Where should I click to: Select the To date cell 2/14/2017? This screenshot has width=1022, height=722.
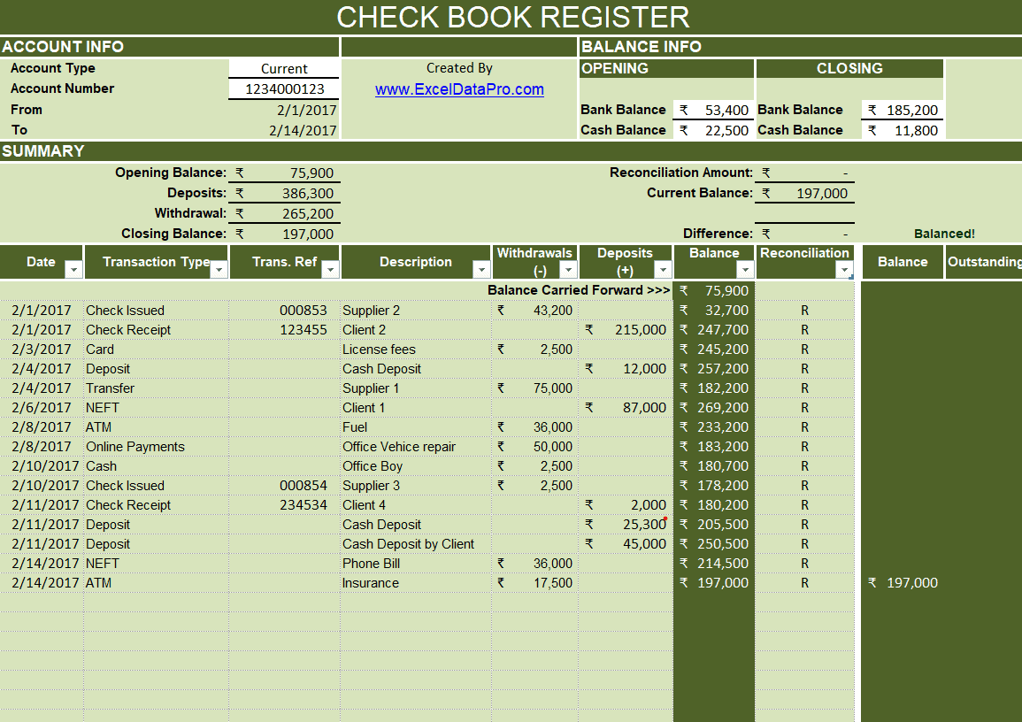284,130
